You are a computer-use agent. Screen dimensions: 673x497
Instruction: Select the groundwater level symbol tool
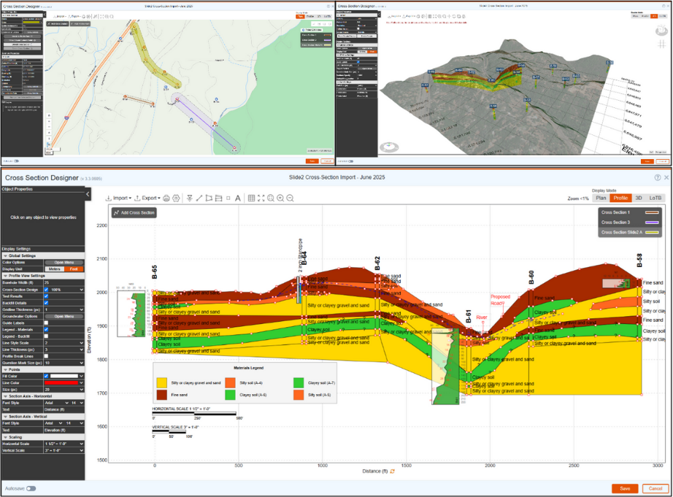coord(189,199)
